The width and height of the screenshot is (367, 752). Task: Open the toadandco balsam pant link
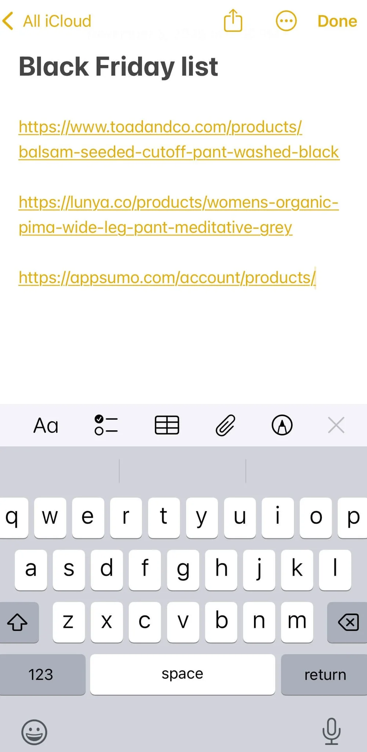pyautogui.click(x=179, y=139)
